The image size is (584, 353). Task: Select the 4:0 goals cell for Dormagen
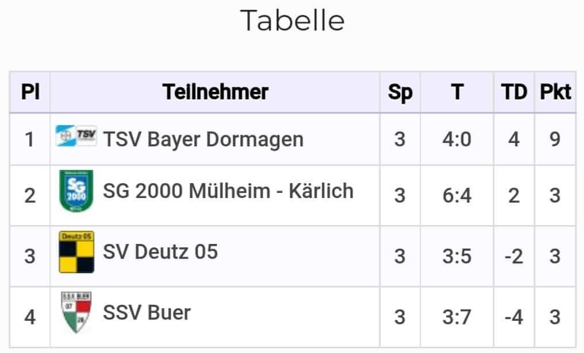pos(457,139)
